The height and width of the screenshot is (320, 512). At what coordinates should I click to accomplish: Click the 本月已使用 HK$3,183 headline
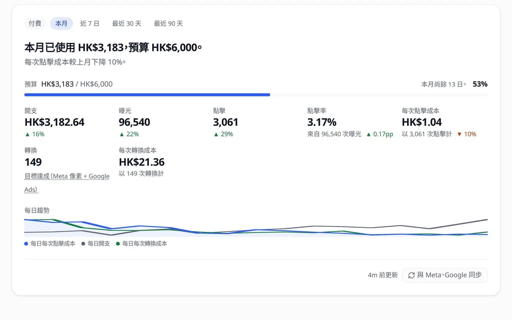coord(113,48)
